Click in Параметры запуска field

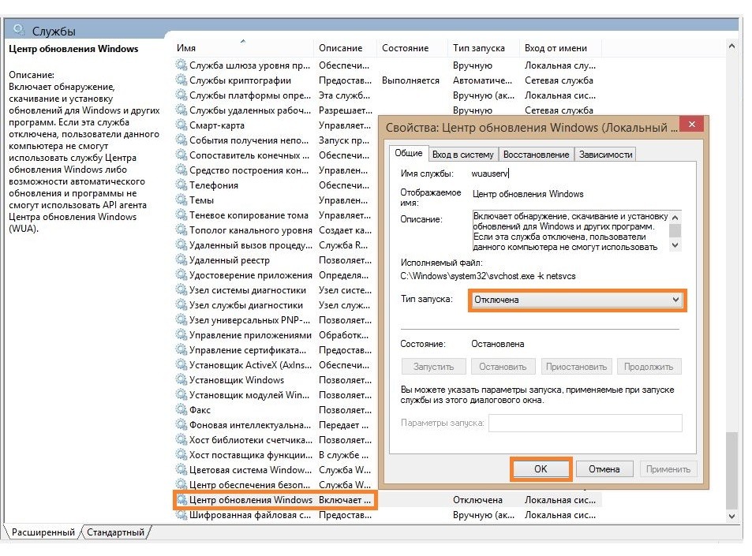tap(585, 424)
